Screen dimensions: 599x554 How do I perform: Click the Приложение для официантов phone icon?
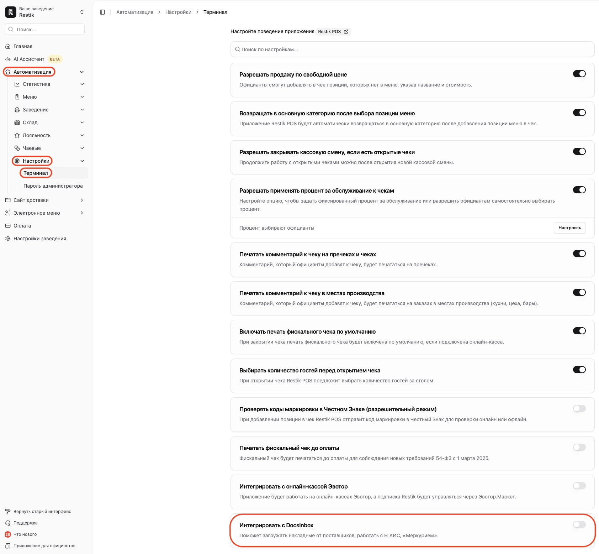click(8, 546)
